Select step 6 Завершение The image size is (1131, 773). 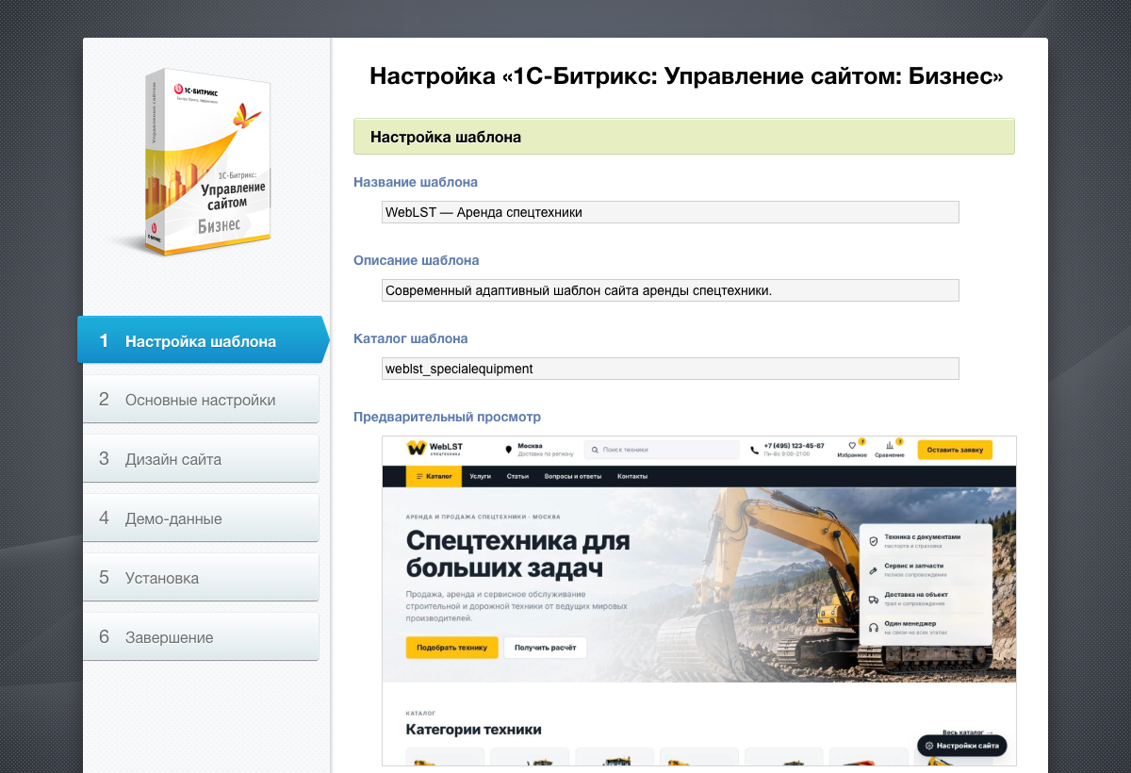pos(201,637)
